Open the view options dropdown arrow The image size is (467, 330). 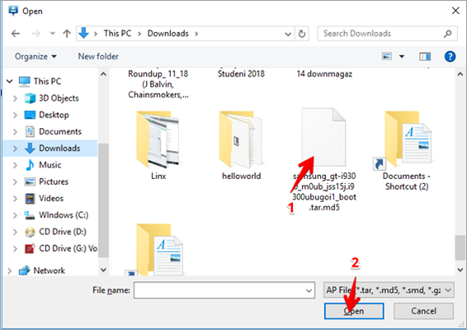(402, 56)
